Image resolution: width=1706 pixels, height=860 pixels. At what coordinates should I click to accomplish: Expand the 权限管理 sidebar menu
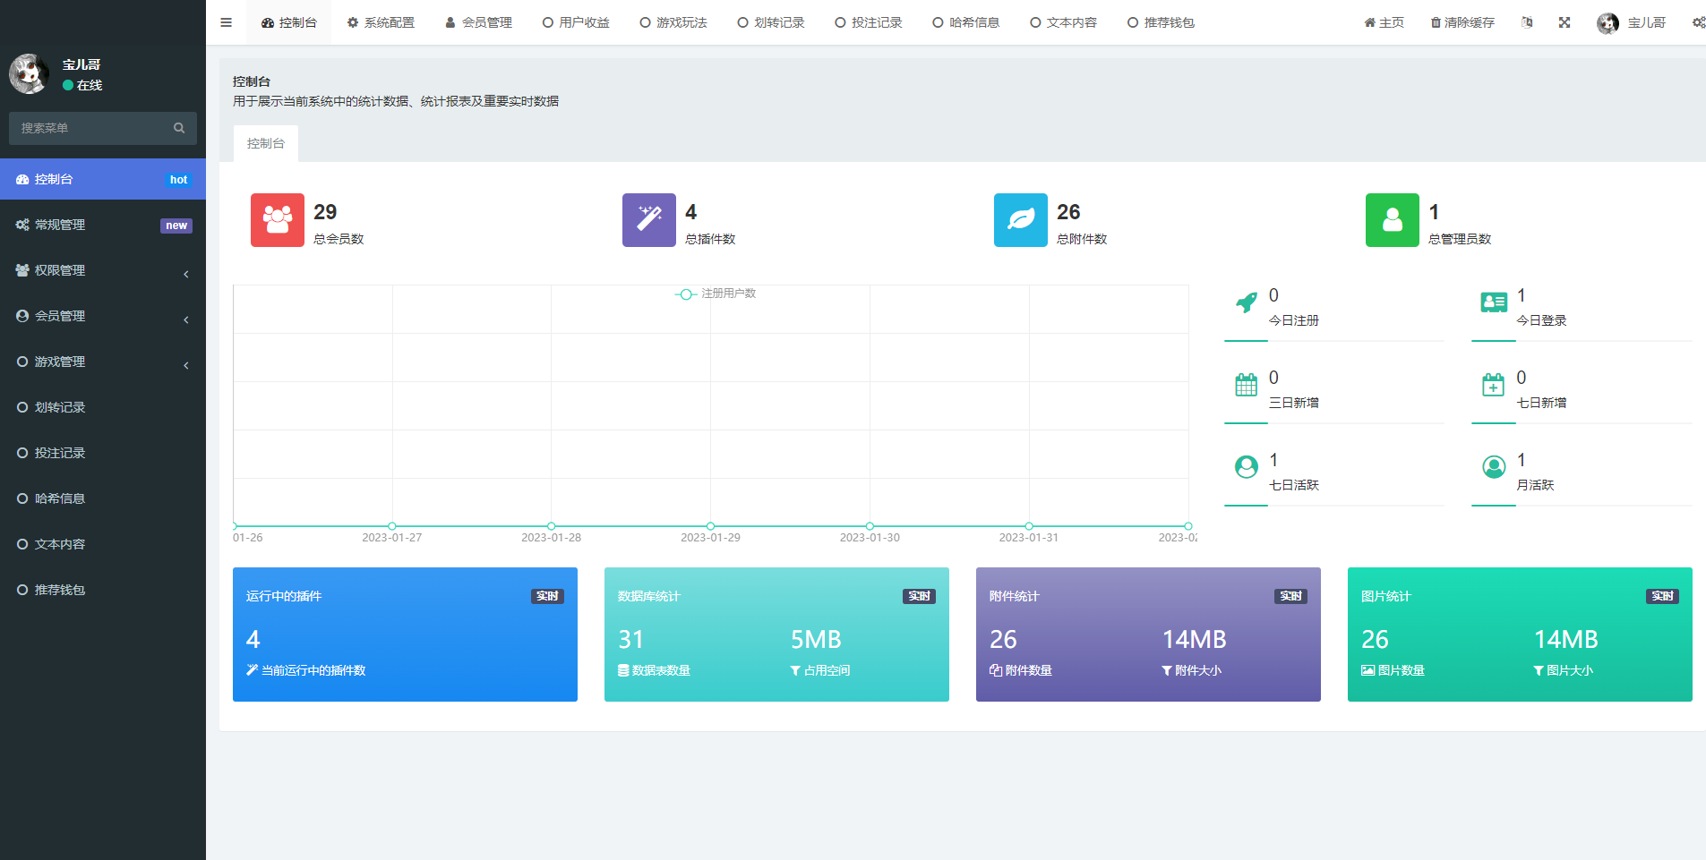pyautogui.click(x=103, y=271)
